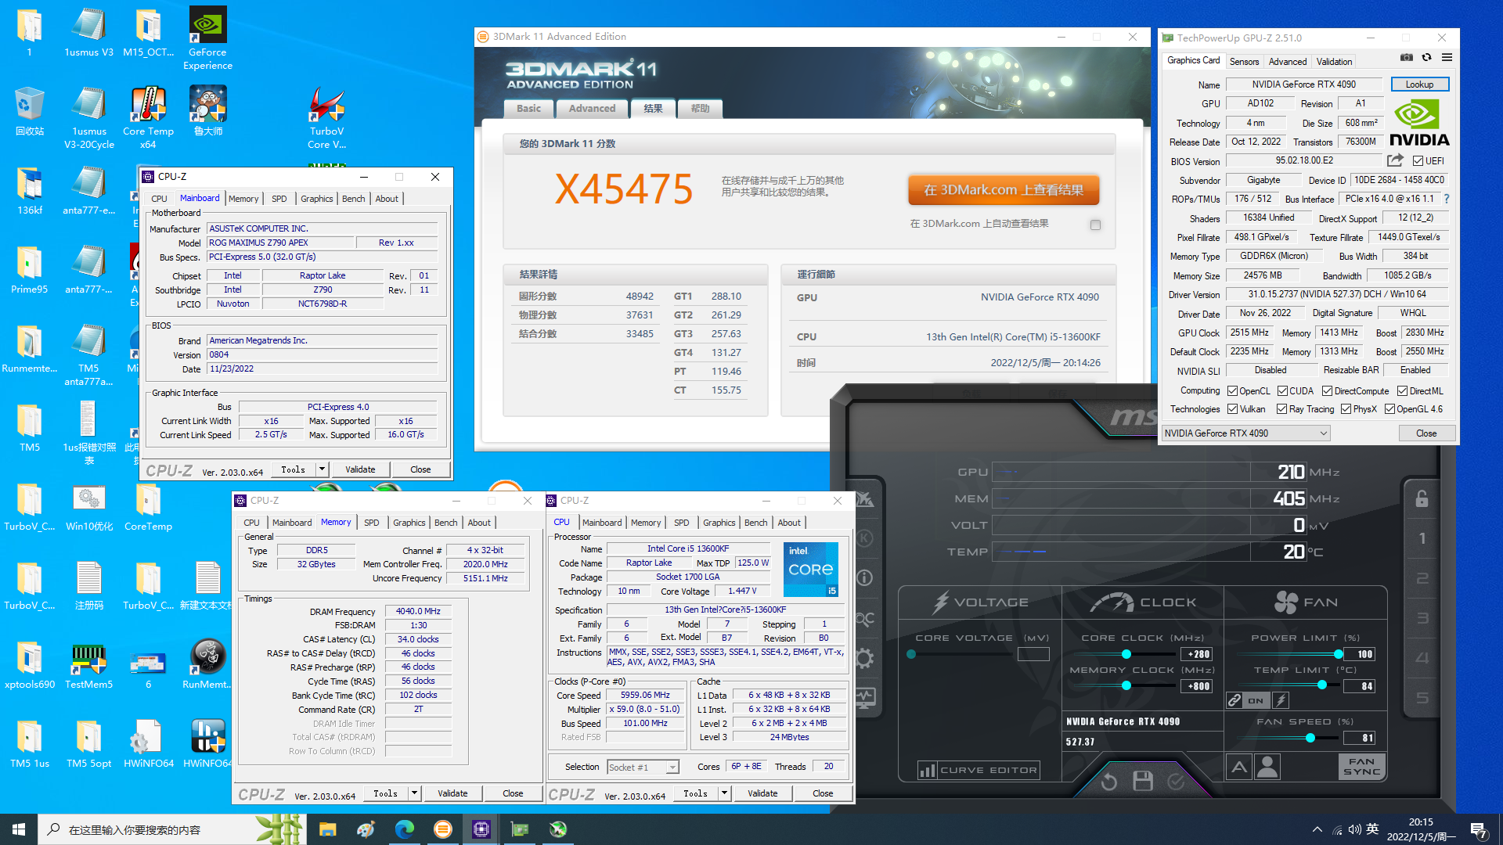Click GPU-Z refresh icon
The height and width of the screenshot is (845, 1503).
pos(1426,57)
